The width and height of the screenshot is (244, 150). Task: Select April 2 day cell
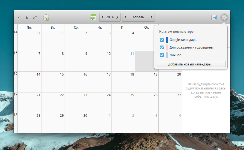pyautogui.click(x=76, y=40)
